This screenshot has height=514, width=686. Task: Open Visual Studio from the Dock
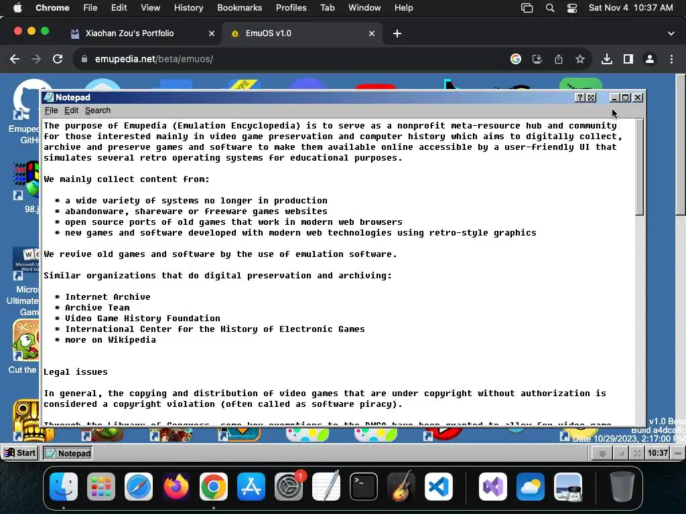click(x=493, y=487)
